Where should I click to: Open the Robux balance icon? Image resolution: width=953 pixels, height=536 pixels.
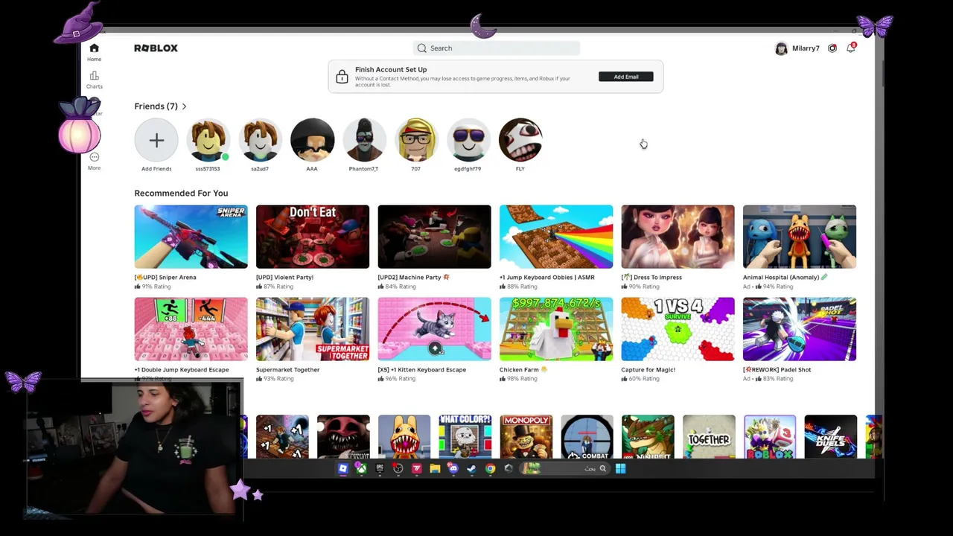[x=832, y=48]
